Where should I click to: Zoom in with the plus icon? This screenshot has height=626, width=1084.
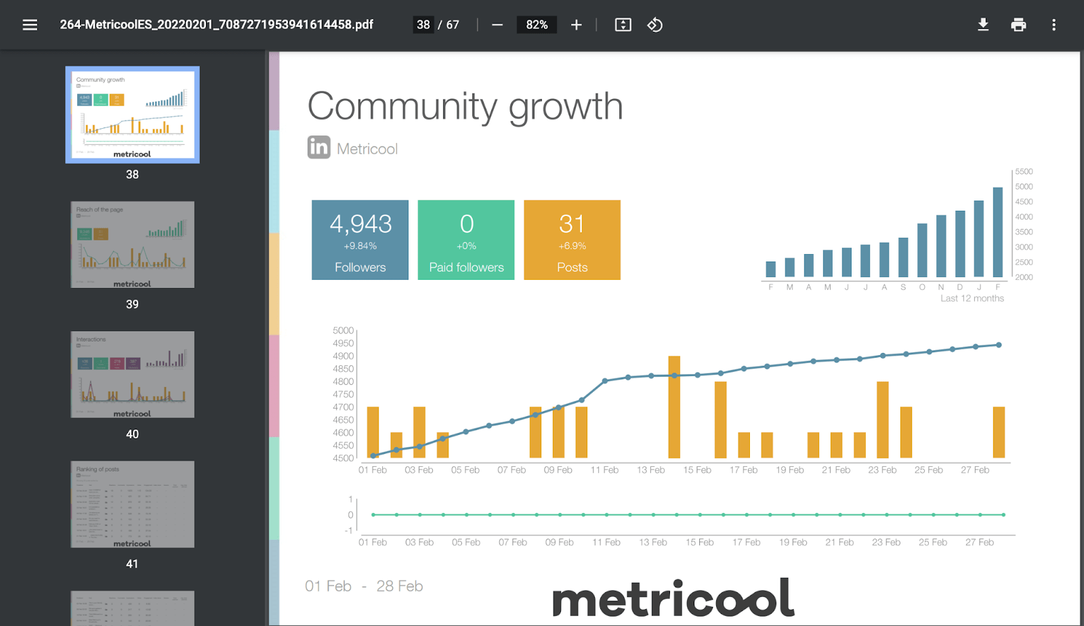576,24
